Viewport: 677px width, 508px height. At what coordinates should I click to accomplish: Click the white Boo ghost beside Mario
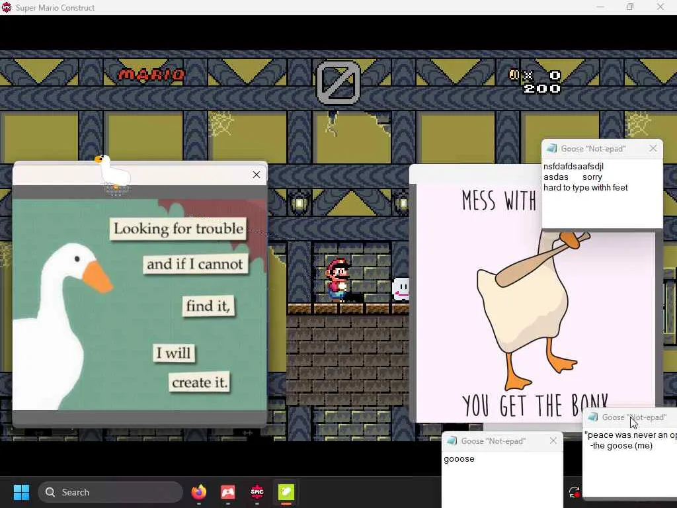(401, 289)
